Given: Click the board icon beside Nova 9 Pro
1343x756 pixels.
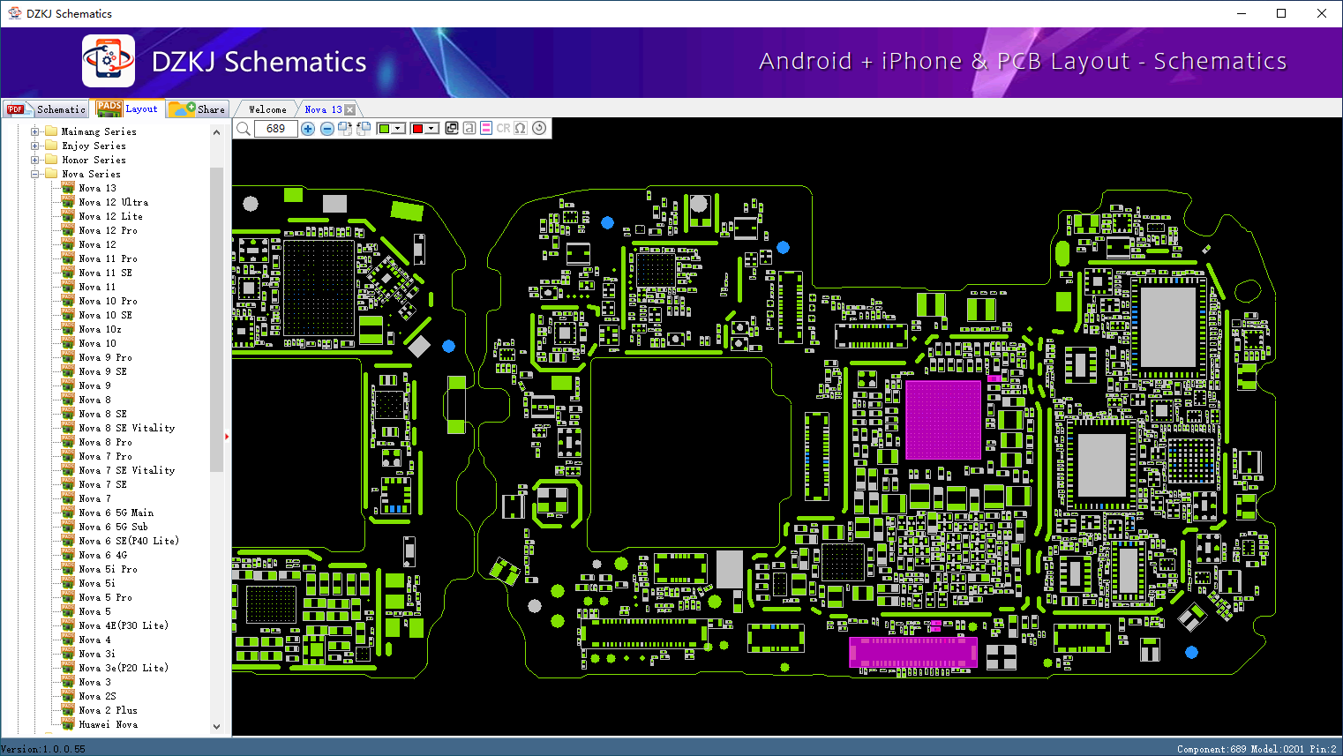Looking at the screenshot, I should 68,357.
